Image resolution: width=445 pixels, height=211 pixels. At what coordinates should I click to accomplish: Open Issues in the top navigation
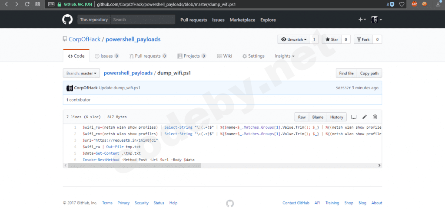(x=218, y=20)
